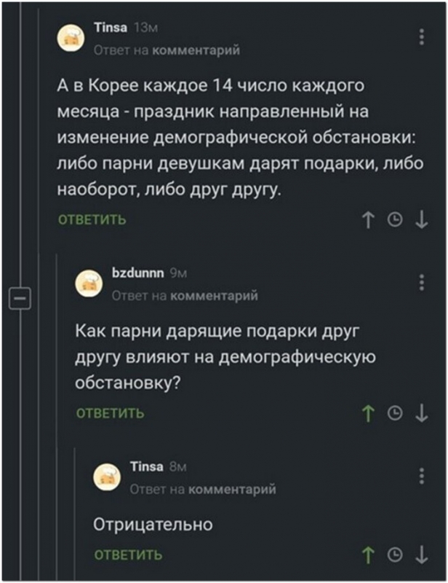Image resolution: width=448 pixels, height=583 pixels.
Task: Open options menu for Tinsa's first comment
Action: pos(423,37)
